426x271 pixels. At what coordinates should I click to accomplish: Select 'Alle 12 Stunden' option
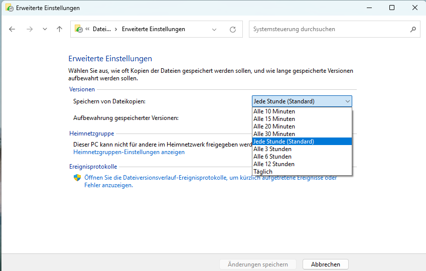pos(302,164)
